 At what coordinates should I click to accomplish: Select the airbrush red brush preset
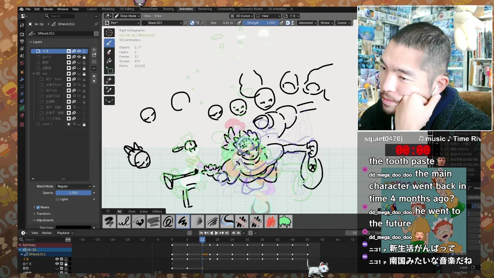[271, 222]
